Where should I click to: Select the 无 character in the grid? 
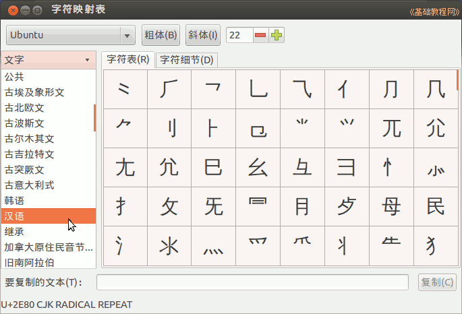click(x=213, y=206)
